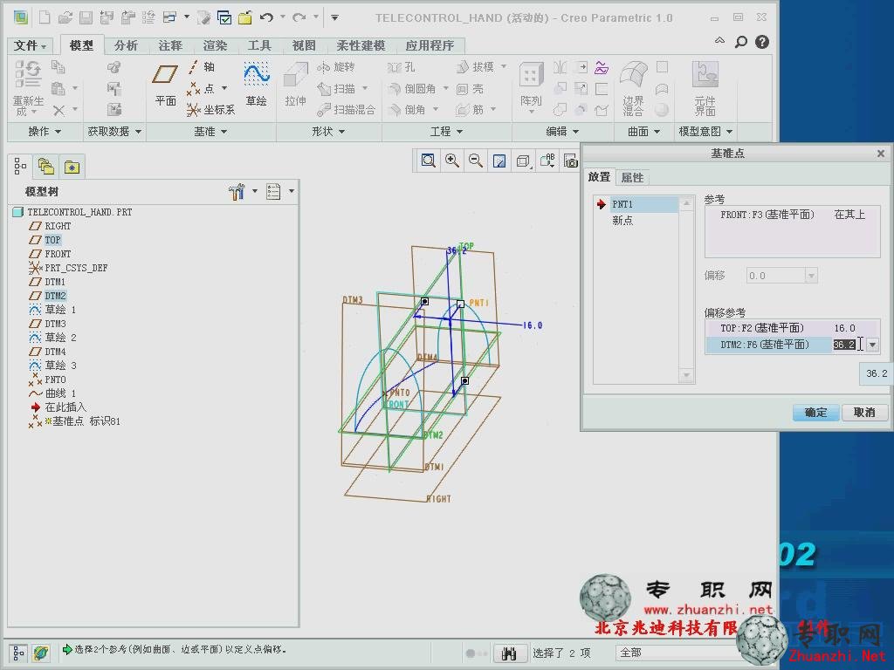The image size is (894, 670).
Task: Expand the Surfaces (曲面) group dropdown
Action: (643, 132)
